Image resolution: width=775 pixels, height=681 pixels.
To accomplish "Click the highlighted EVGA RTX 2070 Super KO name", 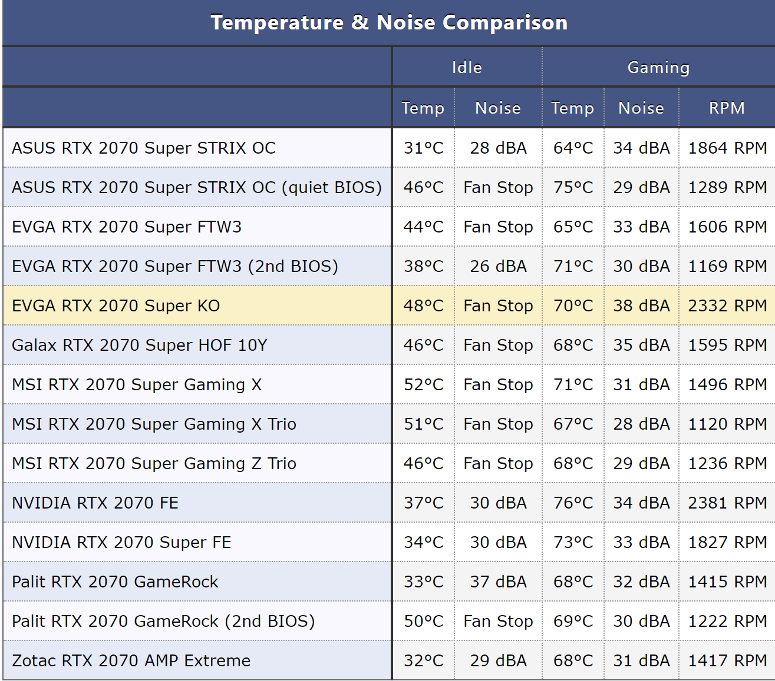I will [116, 305].
